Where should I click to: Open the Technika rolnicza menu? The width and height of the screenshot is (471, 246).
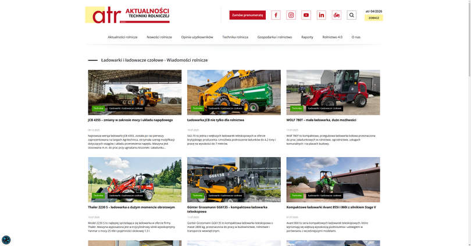(x=235, y=37)
